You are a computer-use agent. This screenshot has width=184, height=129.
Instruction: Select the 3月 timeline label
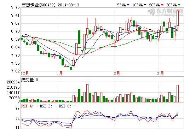[161, 74]
